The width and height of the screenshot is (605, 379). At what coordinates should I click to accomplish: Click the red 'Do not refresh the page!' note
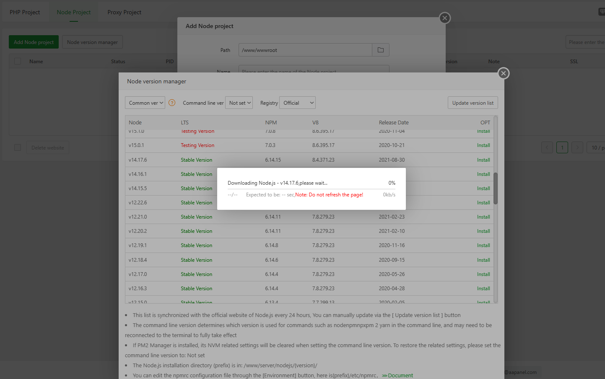(329, 195)
